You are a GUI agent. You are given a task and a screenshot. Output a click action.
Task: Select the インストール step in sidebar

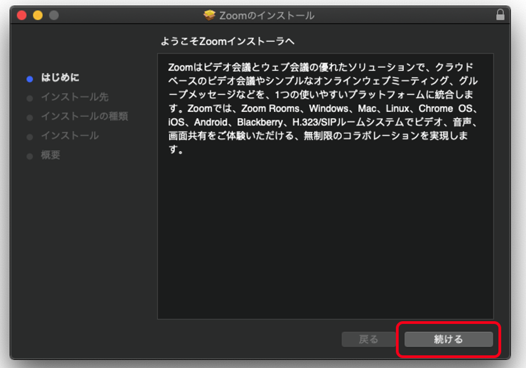coord(70,136)
